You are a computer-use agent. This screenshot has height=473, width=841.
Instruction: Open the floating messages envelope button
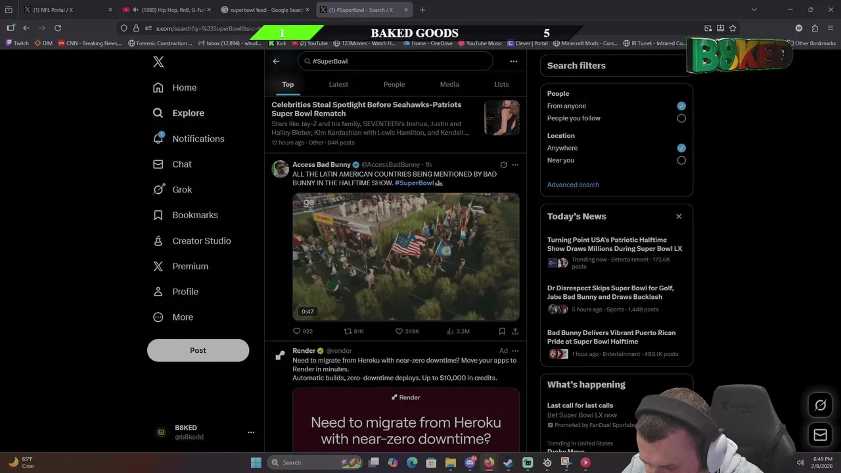pos(820,434)
